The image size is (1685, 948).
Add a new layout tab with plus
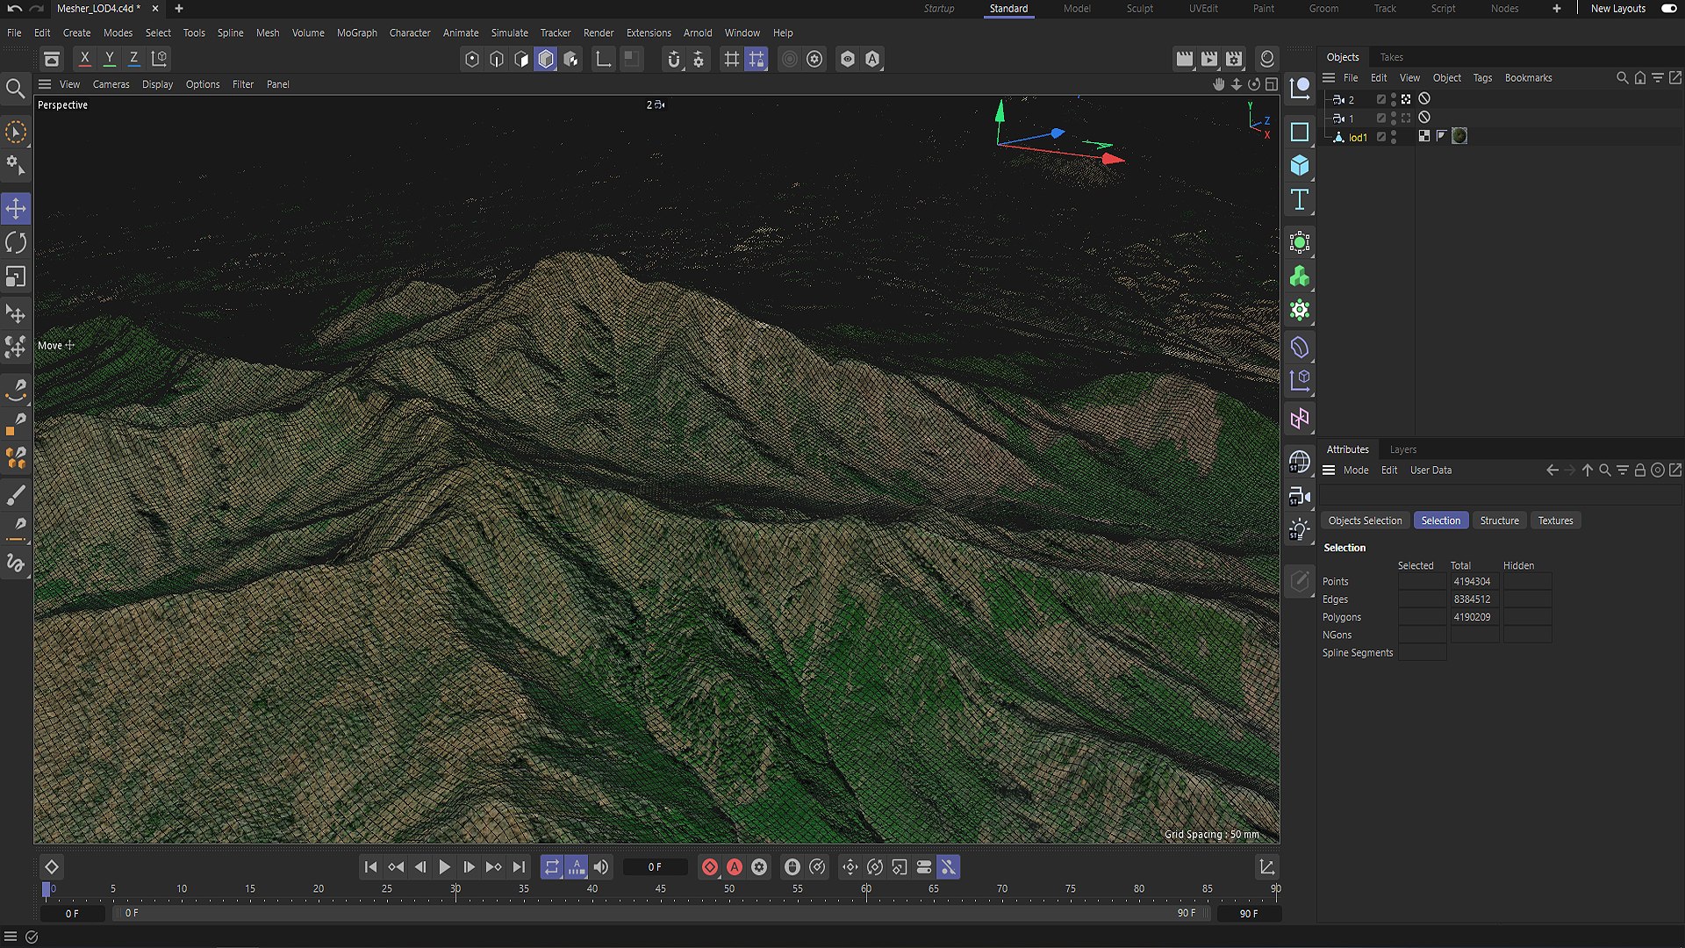point(1556,9)
